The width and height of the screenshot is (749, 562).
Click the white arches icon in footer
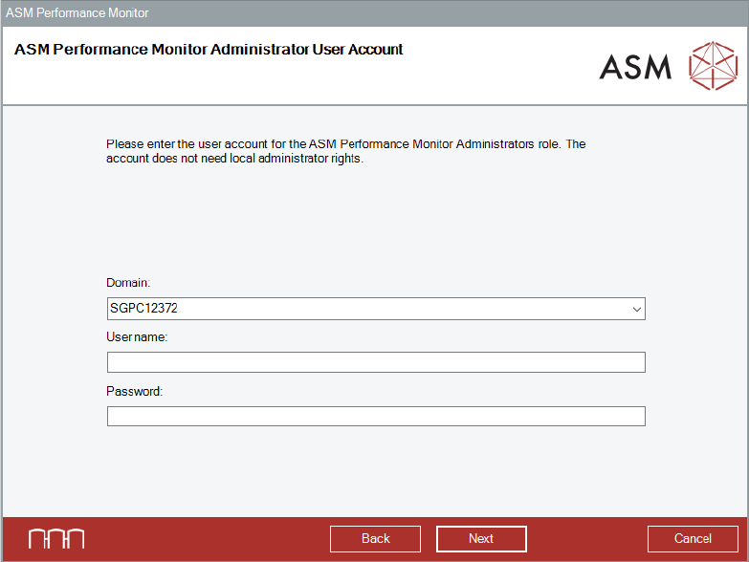(55, 538)
